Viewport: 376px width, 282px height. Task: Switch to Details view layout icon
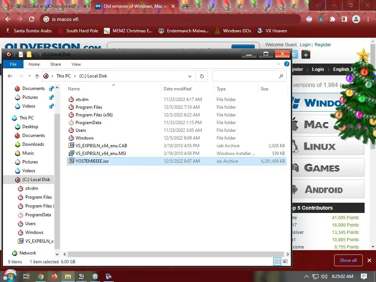tap(278, 261)
